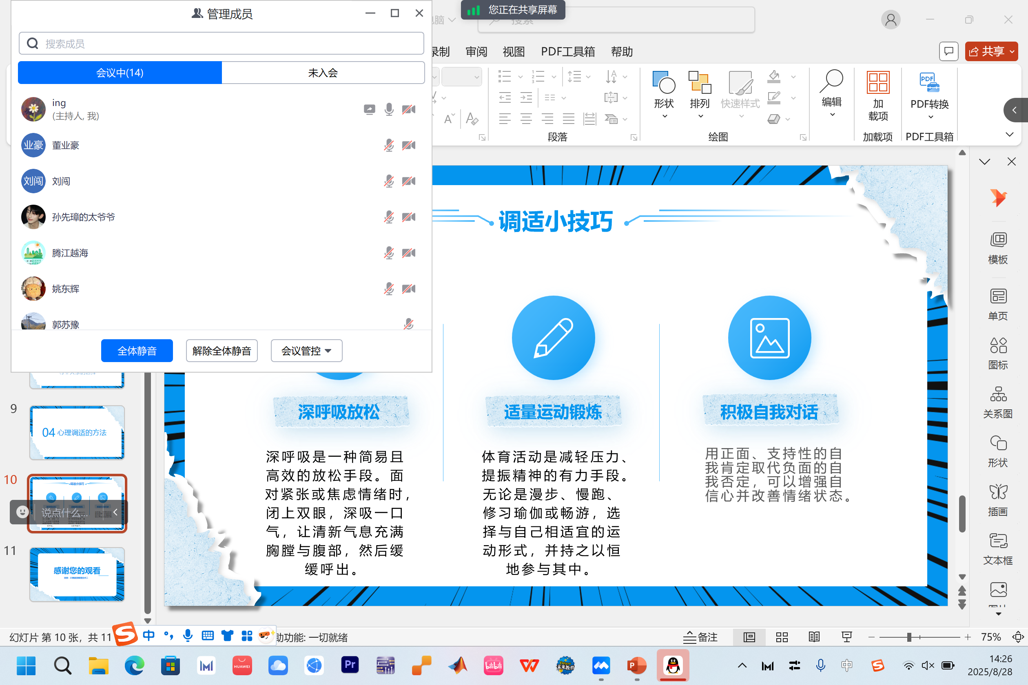Adjust the zoom slider handle
This screenshot has height=685, width=1028.
point(909,637)
